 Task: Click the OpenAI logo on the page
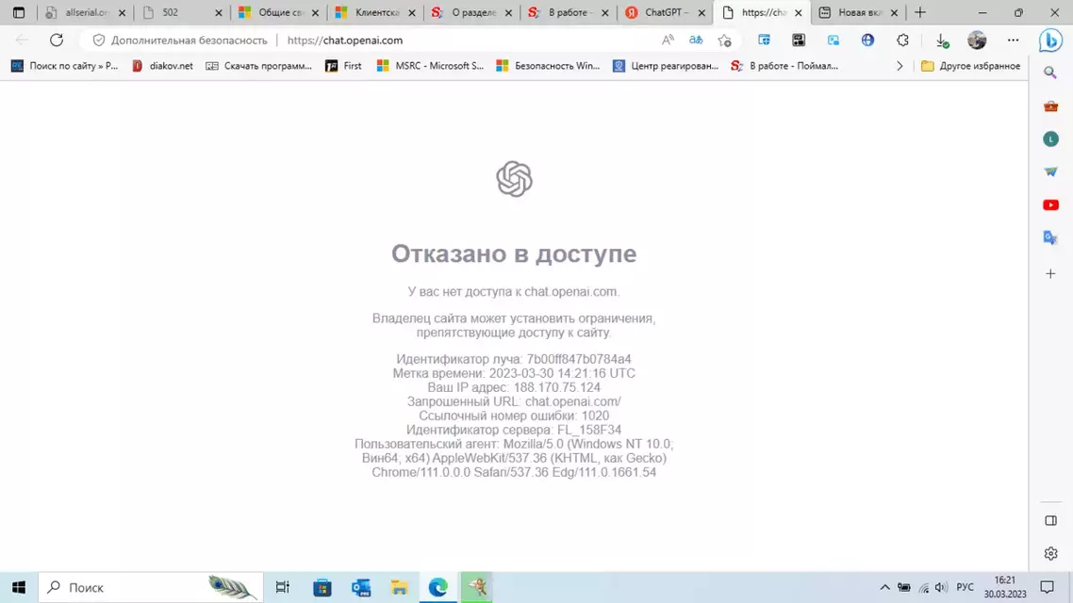coord(514,179)
